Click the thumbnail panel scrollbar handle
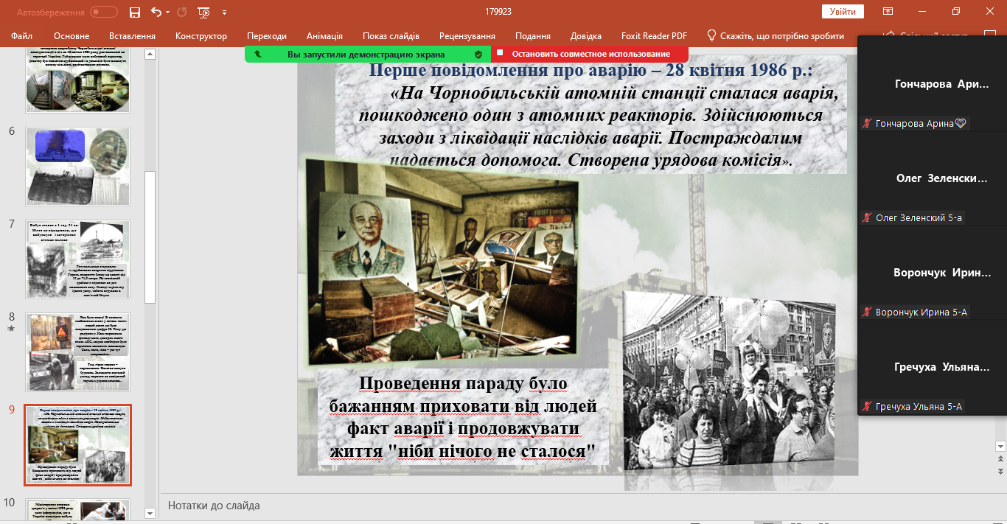Image resolution: width=1007 pixels, height=524 pixels. coord(150,236)
